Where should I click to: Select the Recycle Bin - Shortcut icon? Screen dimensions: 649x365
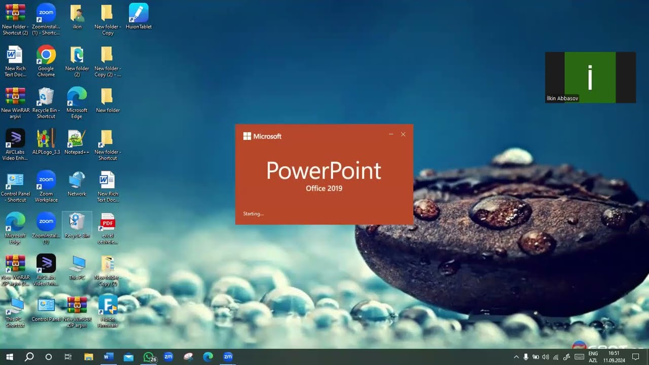pos(46,103)
